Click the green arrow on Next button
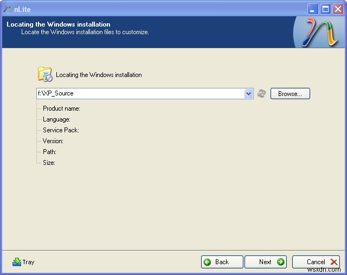347x275 pixels. tap(280, 262)
